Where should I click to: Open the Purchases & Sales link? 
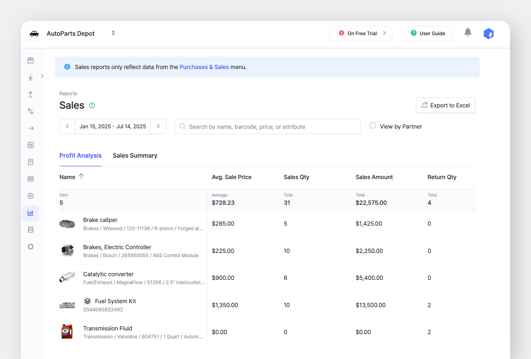tap(204, 67)
